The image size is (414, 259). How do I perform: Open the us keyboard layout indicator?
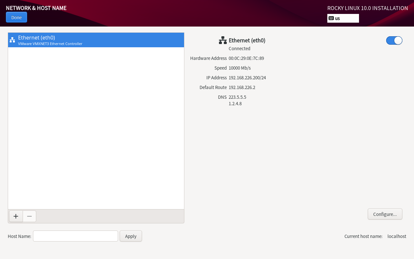343,18
